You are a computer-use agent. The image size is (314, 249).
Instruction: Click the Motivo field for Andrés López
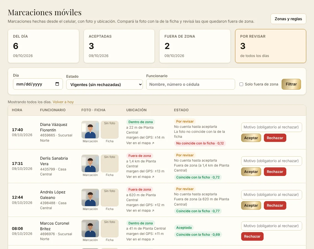(x=271, y=194)
